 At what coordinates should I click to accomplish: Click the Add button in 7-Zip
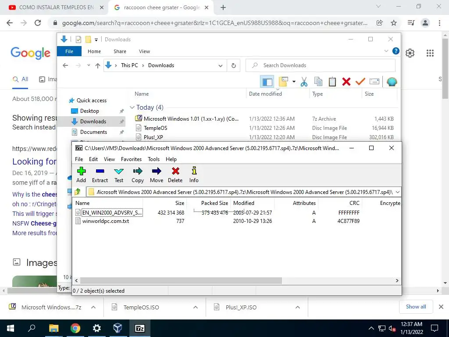click(81, 175)
